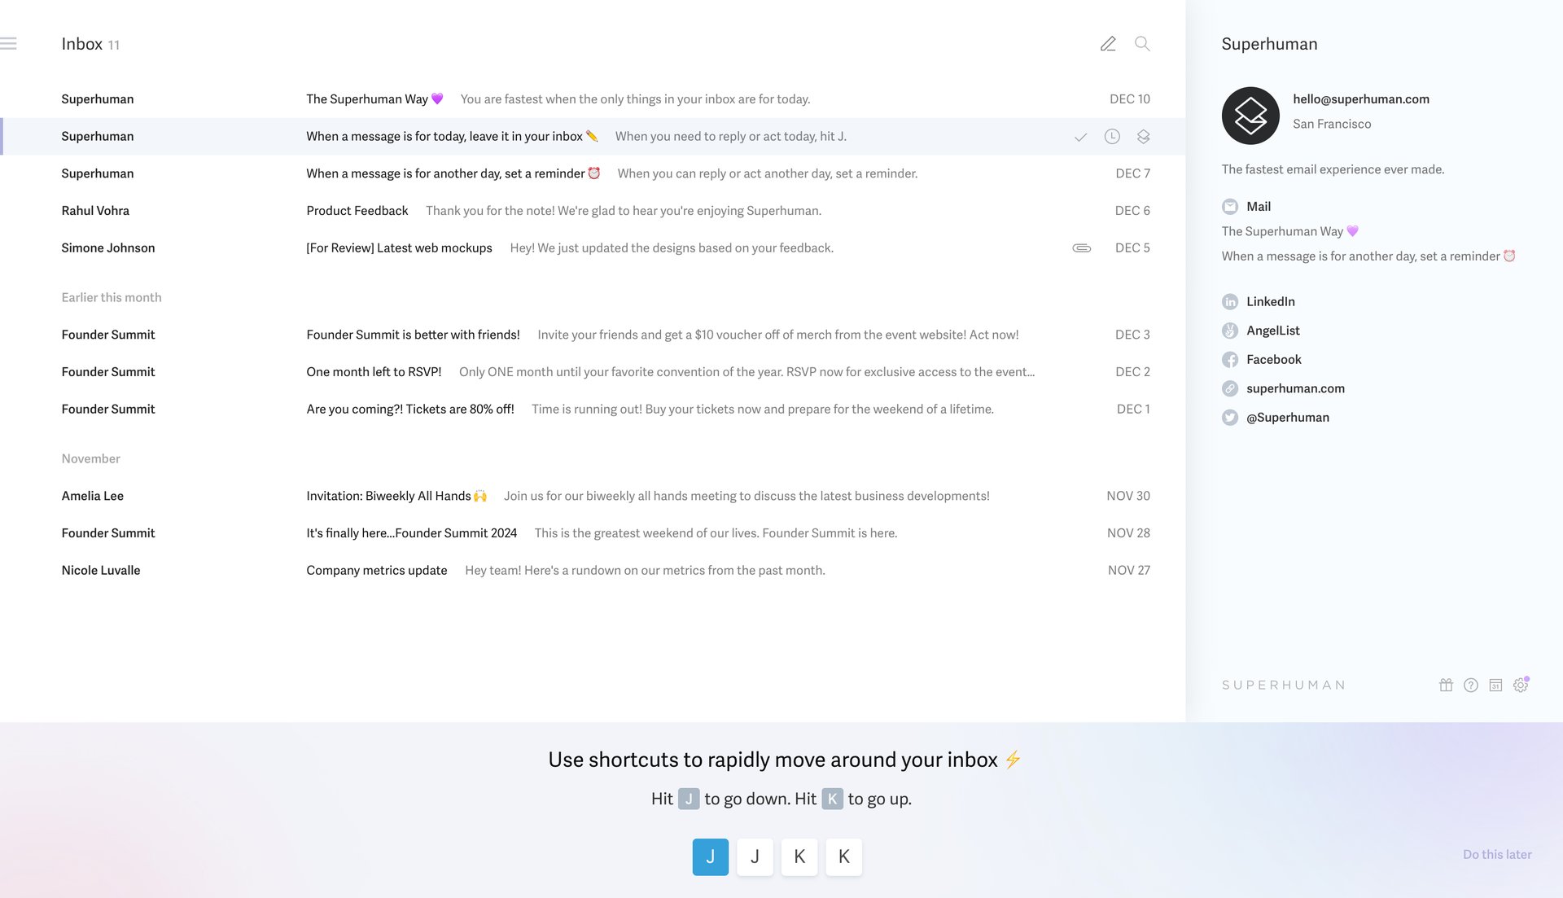1563x898 pixels.
Task: Open Superhuman's Facebook page
Action: tap(1230, 359)
